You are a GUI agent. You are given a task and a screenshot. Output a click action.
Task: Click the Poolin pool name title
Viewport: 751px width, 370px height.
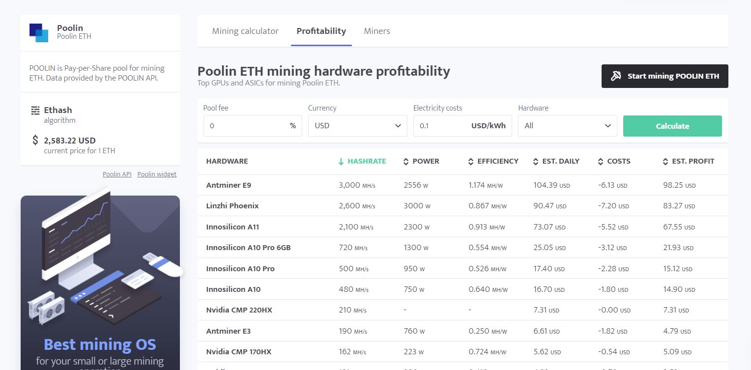coord(70,28)
